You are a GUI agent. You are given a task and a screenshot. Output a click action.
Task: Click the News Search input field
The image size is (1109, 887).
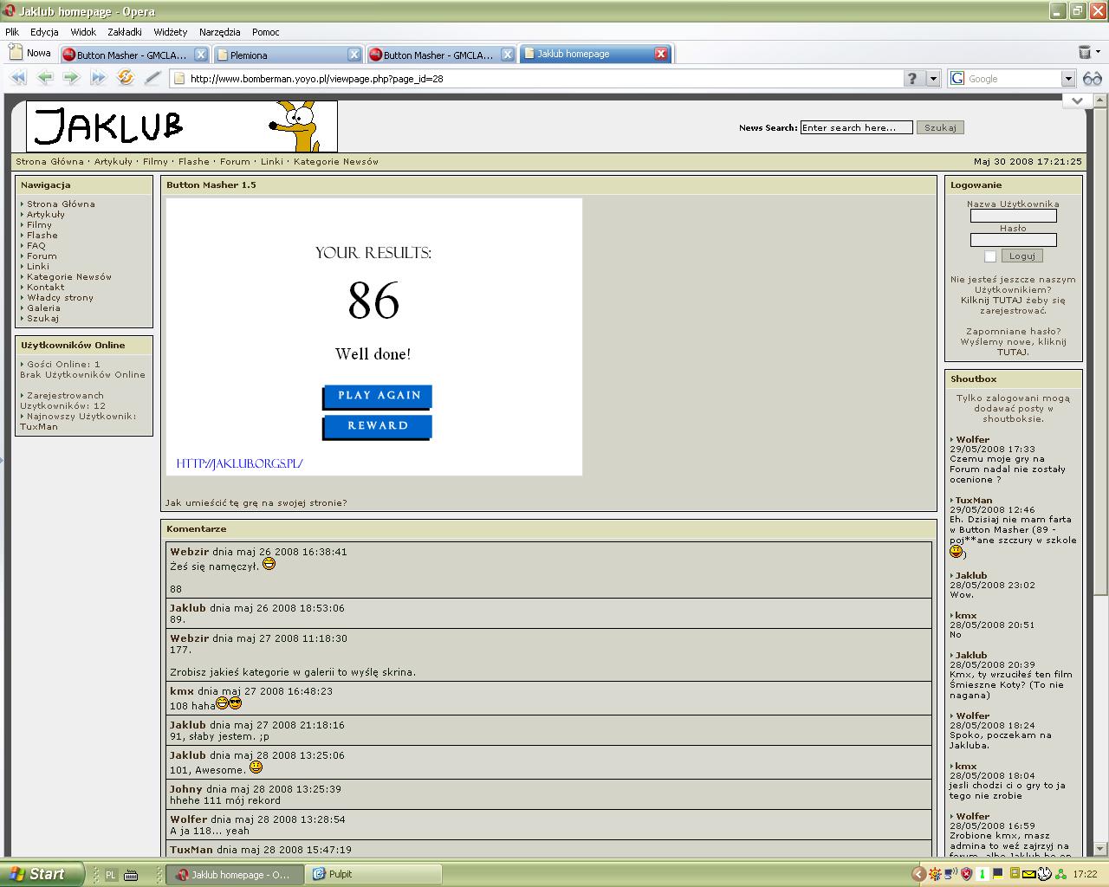pyautogui.click(x=855, y=127)
